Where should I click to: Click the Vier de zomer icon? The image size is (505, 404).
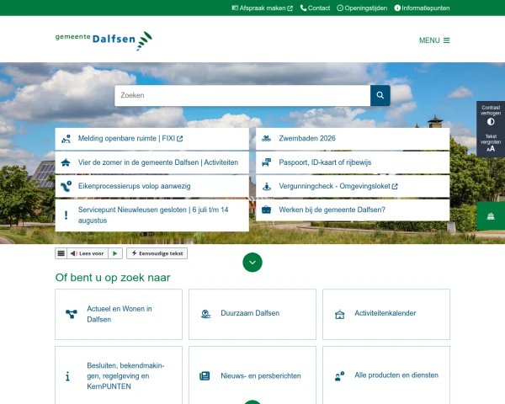(66, 162)
